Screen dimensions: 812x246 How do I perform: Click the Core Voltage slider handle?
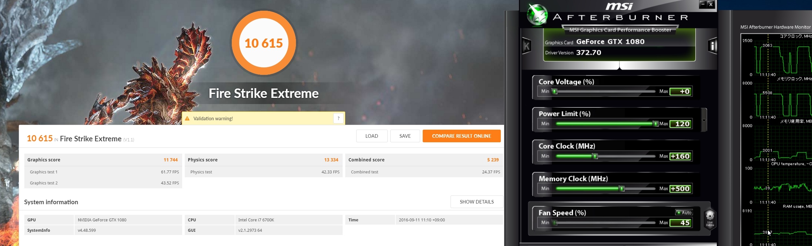coord(555,91)
